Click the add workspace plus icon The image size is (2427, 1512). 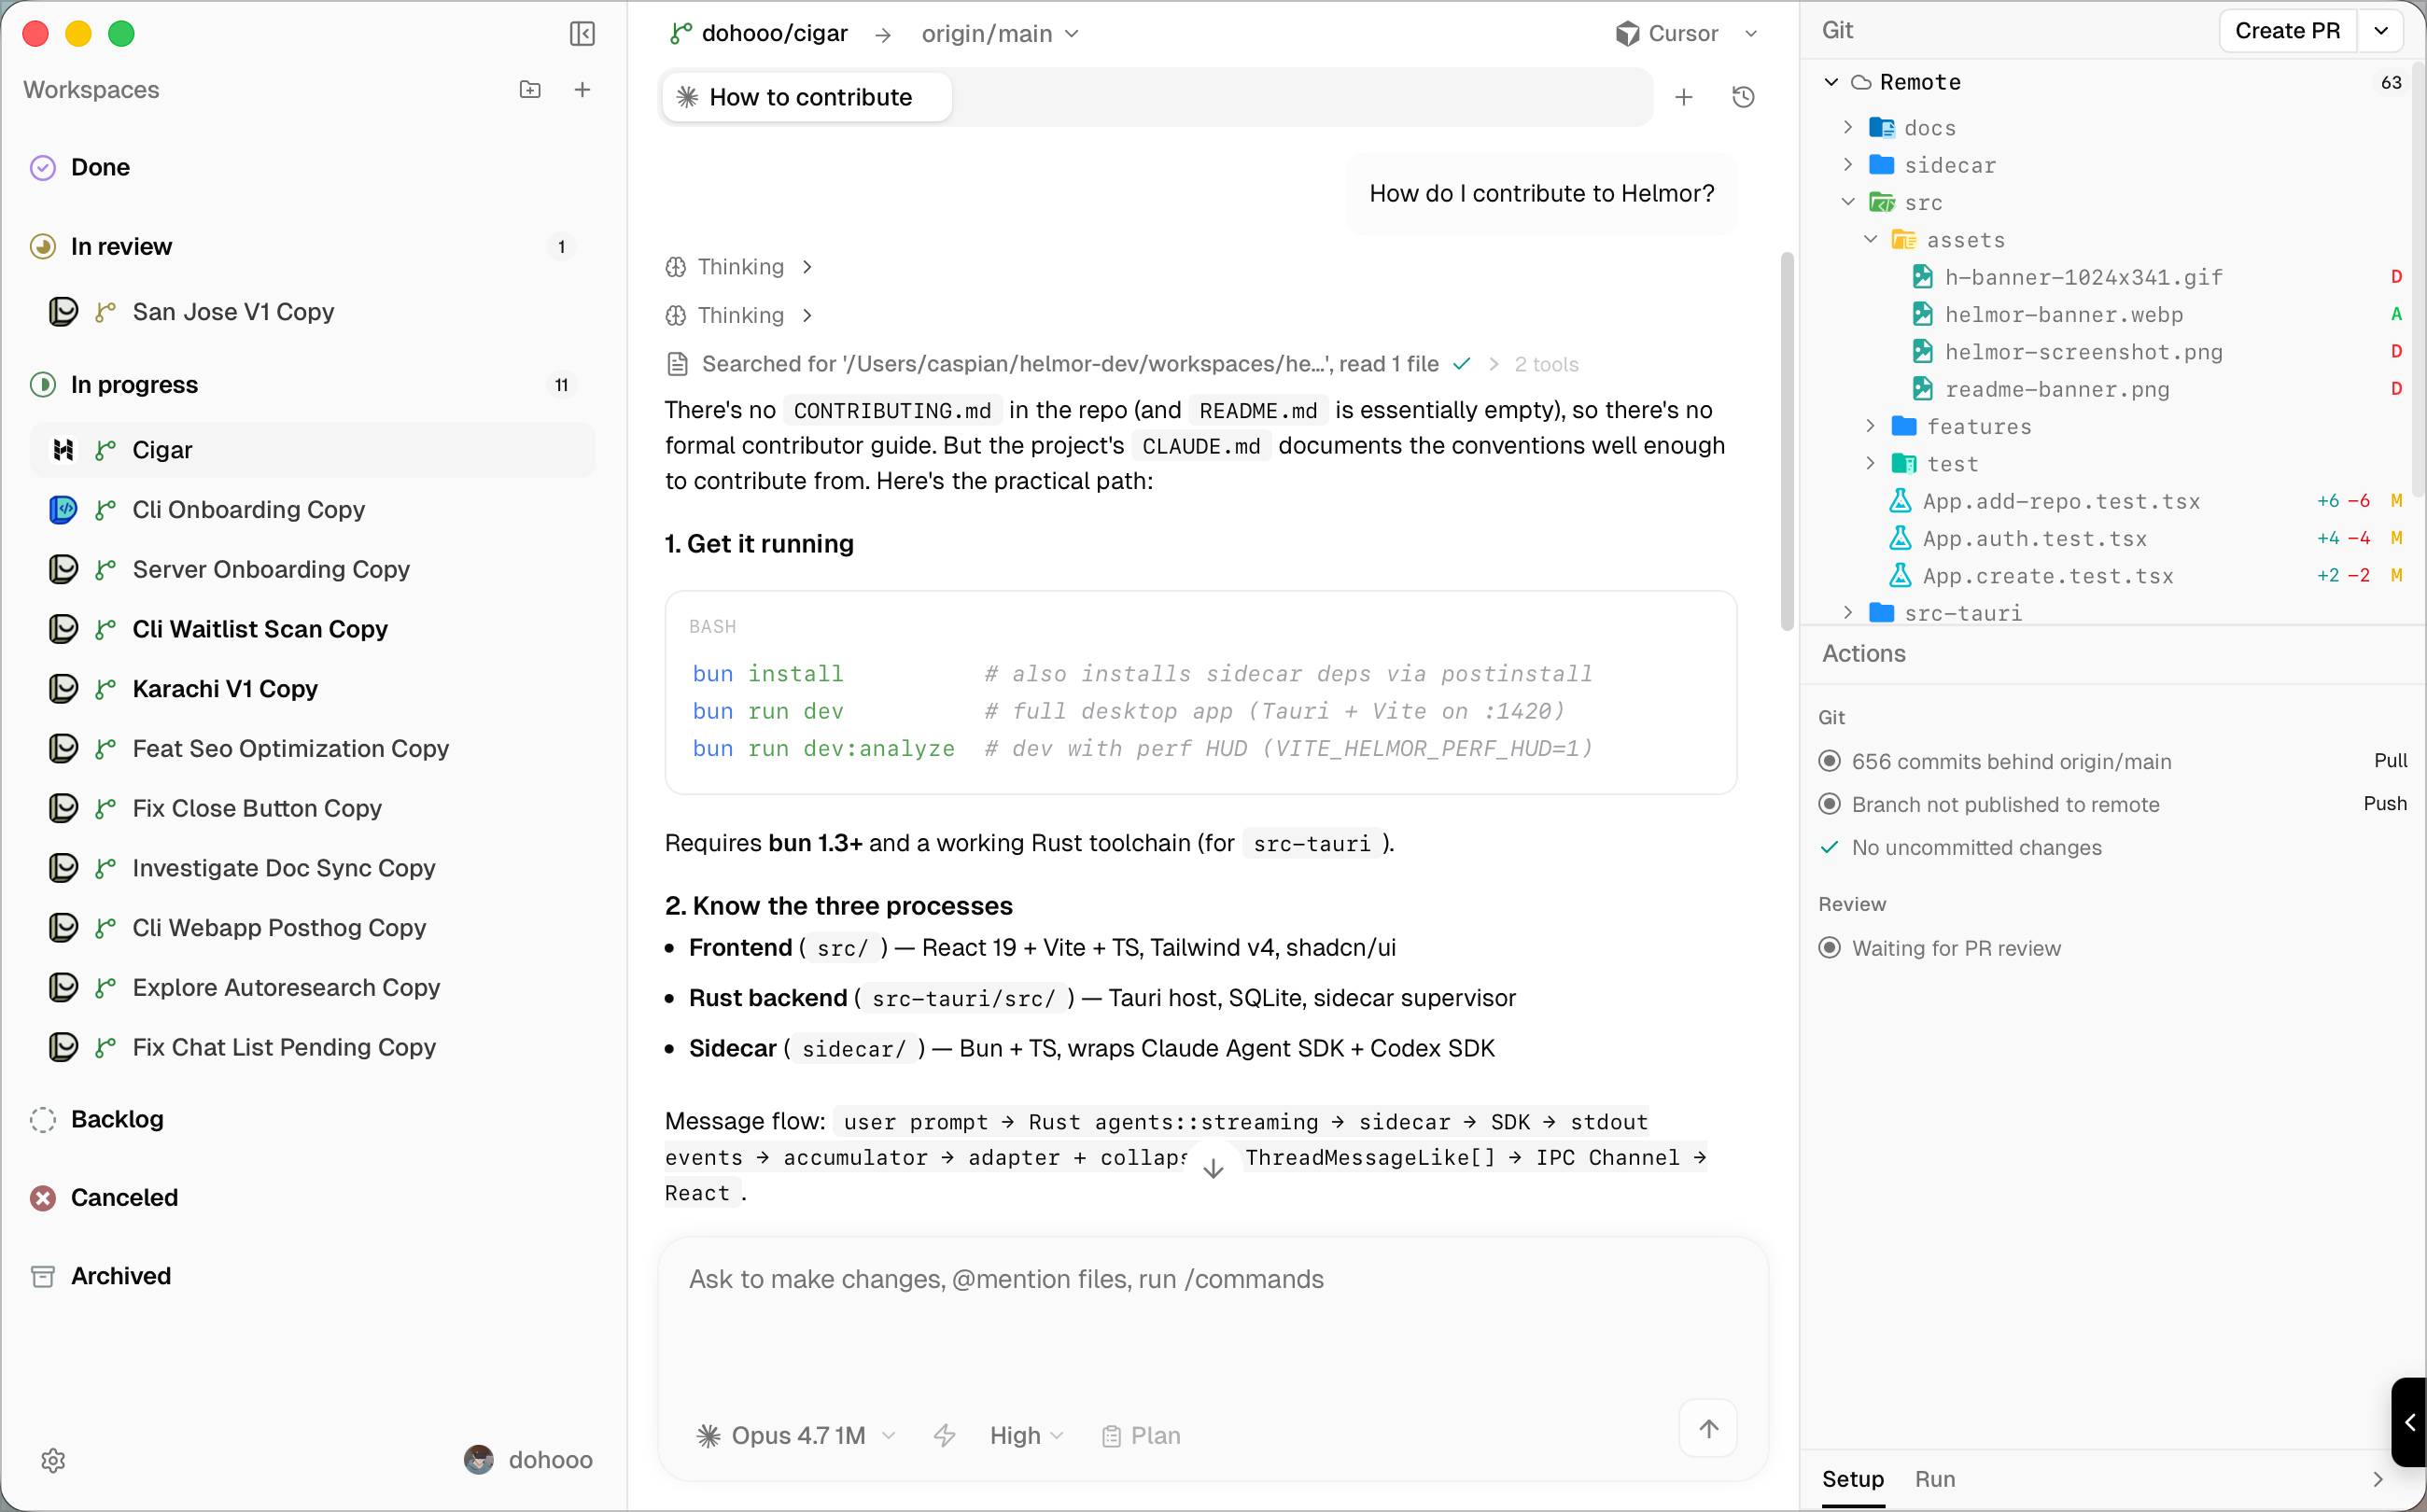(582, 90)
